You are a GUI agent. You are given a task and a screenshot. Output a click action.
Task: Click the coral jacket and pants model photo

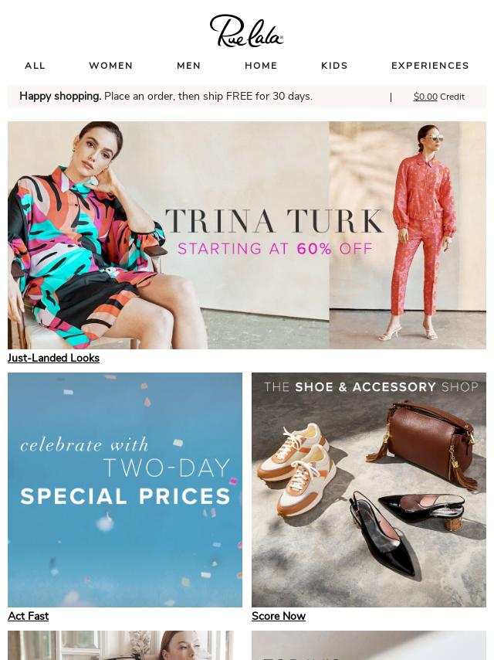[424, 232]
